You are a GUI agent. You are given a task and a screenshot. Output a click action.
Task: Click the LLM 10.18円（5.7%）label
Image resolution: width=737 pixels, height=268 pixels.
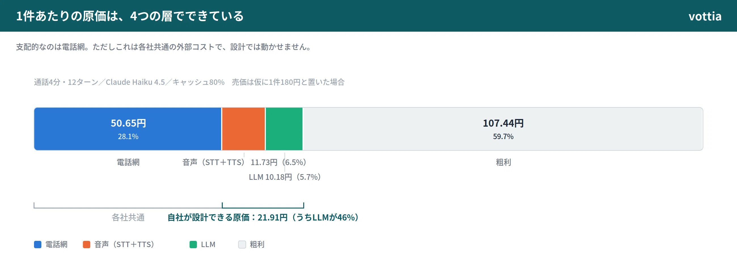click(285, 177)
